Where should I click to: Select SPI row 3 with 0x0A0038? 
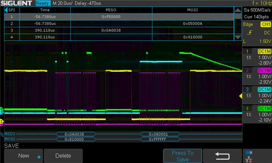tap(119, 30)
